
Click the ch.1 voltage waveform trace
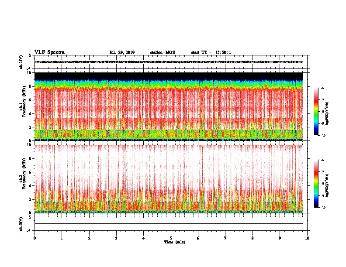[x=169, y=62]
